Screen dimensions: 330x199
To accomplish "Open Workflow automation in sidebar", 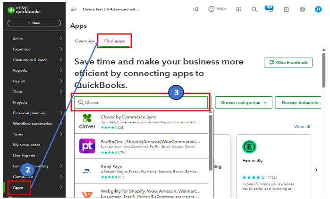I will tap(33, 124).
